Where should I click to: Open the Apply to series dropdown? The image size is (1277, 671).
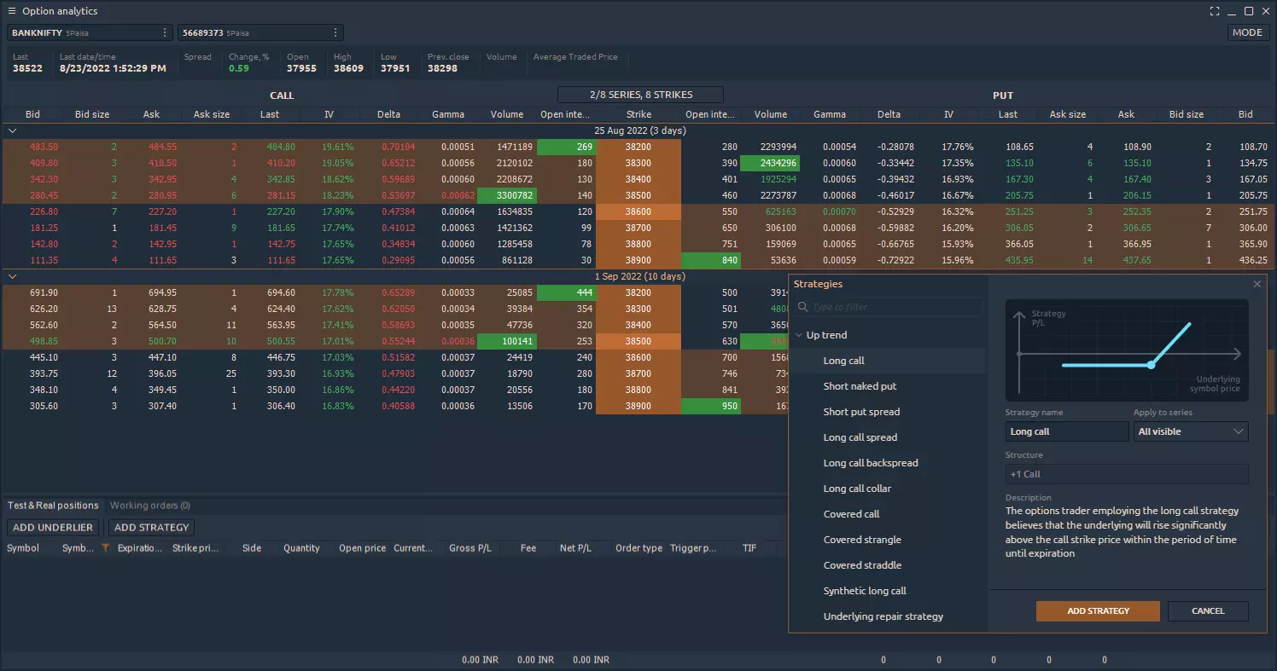1191,431
